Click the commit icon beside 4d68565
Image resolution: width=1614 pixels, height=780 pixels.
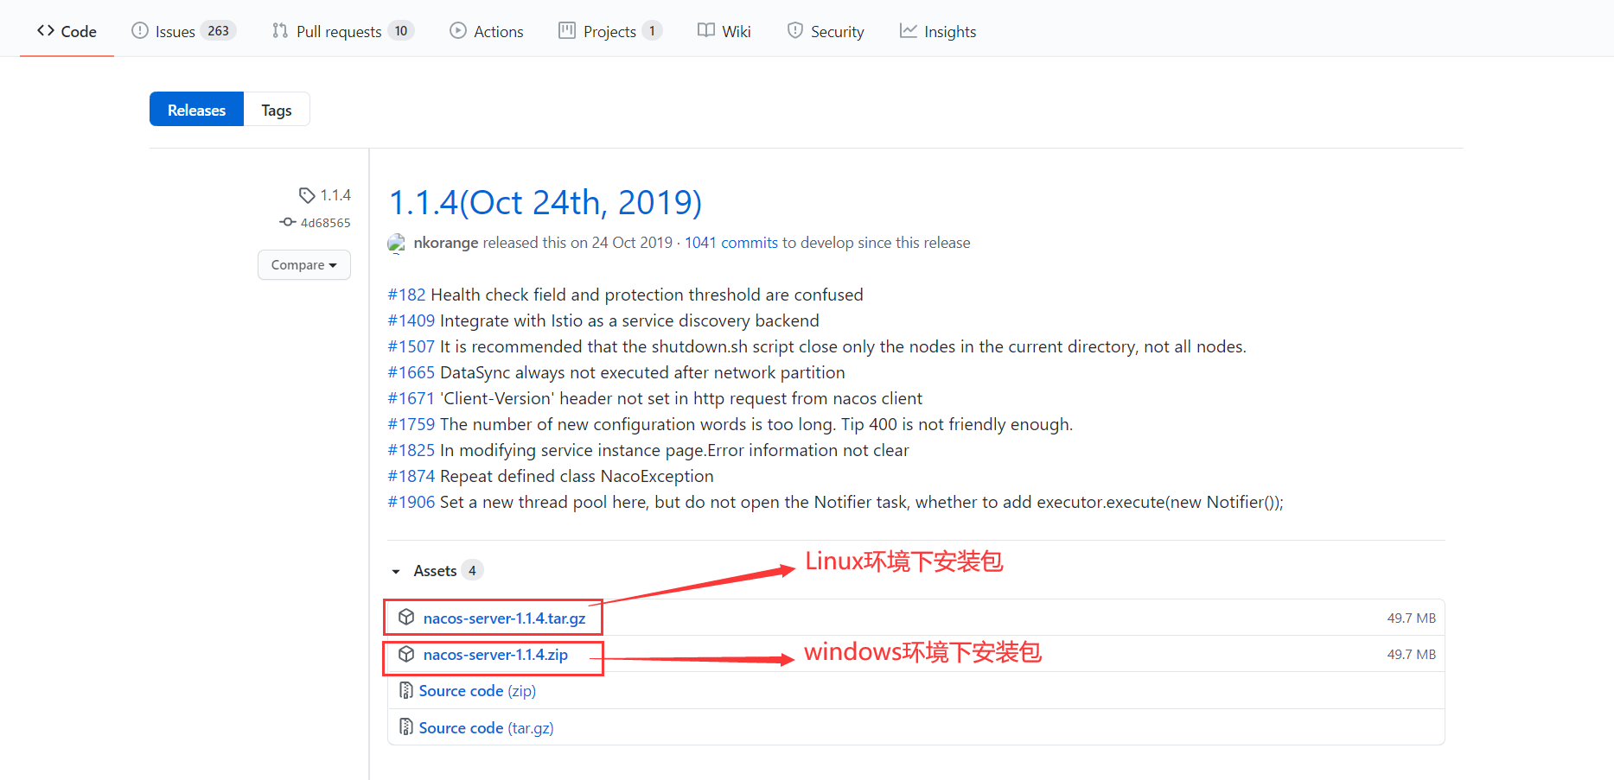288,222
